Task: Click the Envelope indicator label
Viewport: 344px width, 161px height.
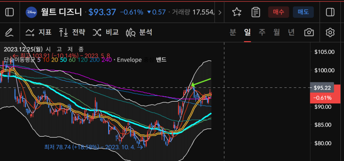Action: coord(130,60)
